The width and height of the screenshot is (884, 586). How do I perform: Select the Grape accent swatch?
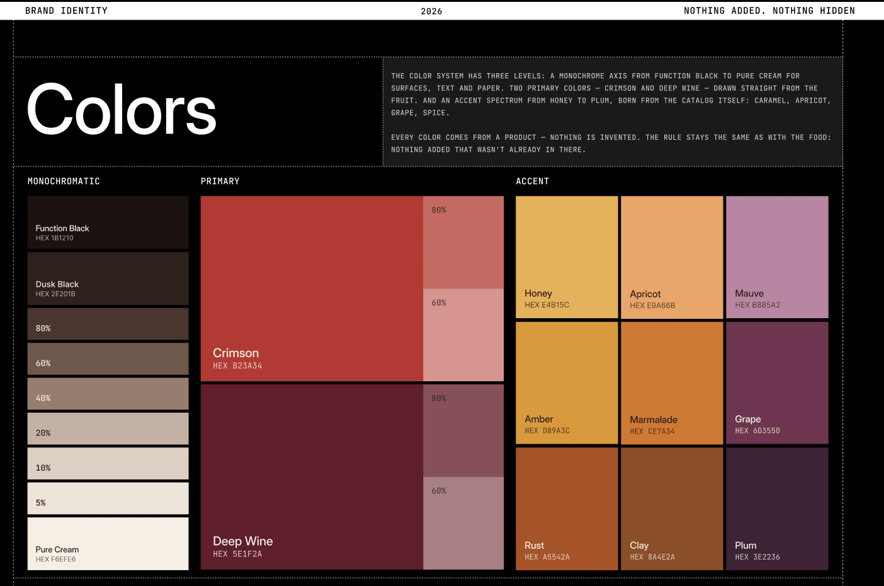click(x=777, y=383)
